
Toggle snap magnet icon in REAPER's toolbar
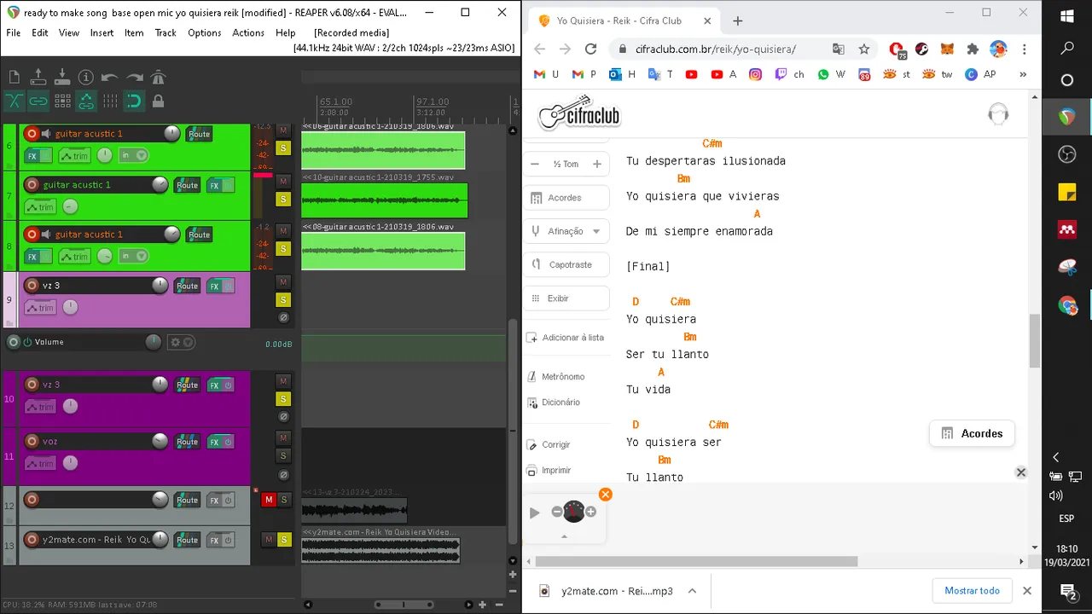(134, 101)
